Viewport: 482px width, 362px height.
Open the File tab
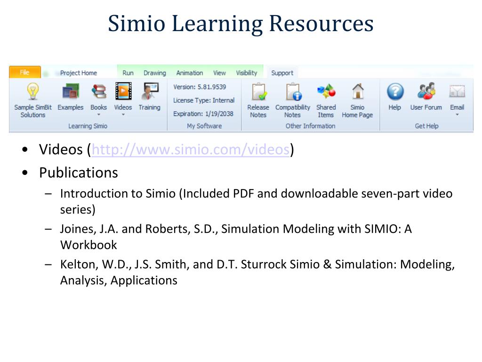click(25, 72)
